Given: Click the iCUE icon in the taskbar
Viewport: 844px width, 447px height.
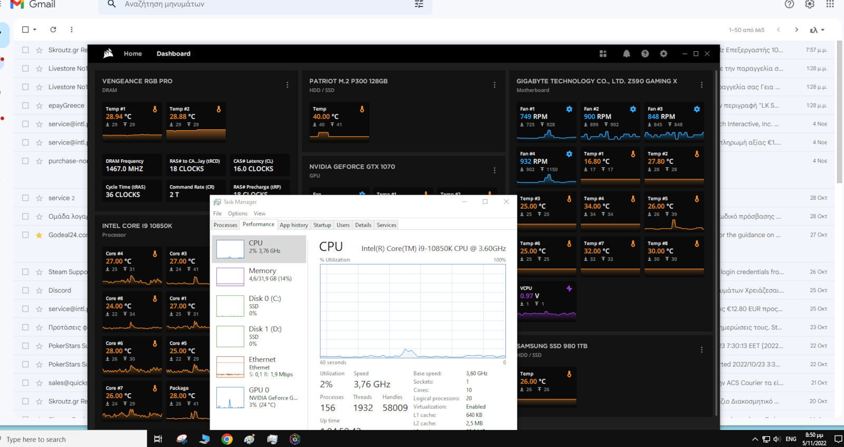Looking at the screenshot, I should coord(295,439).
